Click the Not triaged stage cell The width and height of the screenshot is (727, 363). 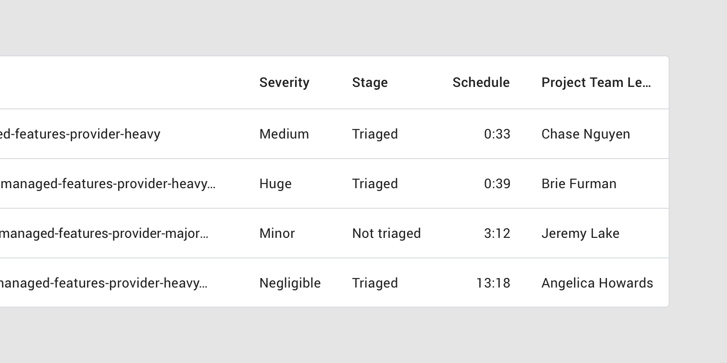(386, 234)
